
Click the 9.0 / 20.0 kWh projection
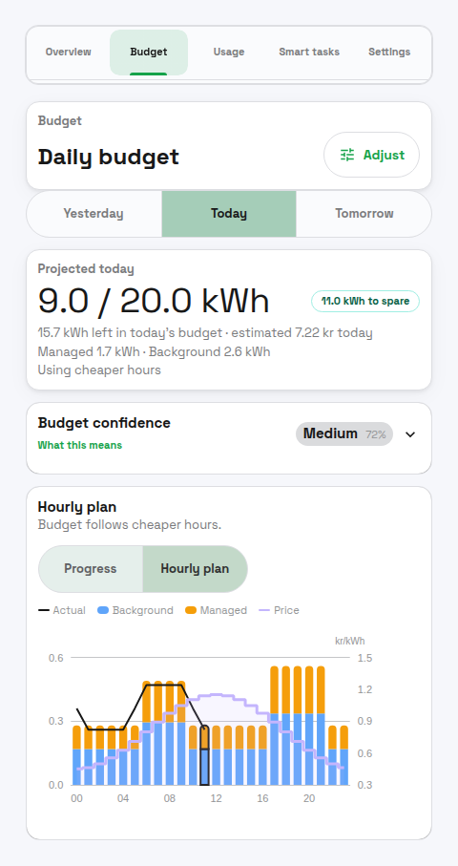click(154, 301)
